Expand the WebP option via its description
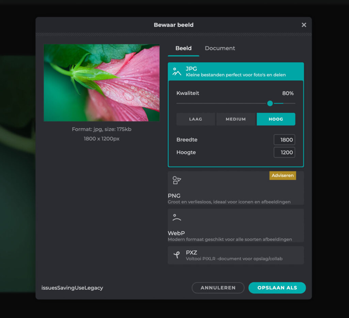 [x=230, y=239]
